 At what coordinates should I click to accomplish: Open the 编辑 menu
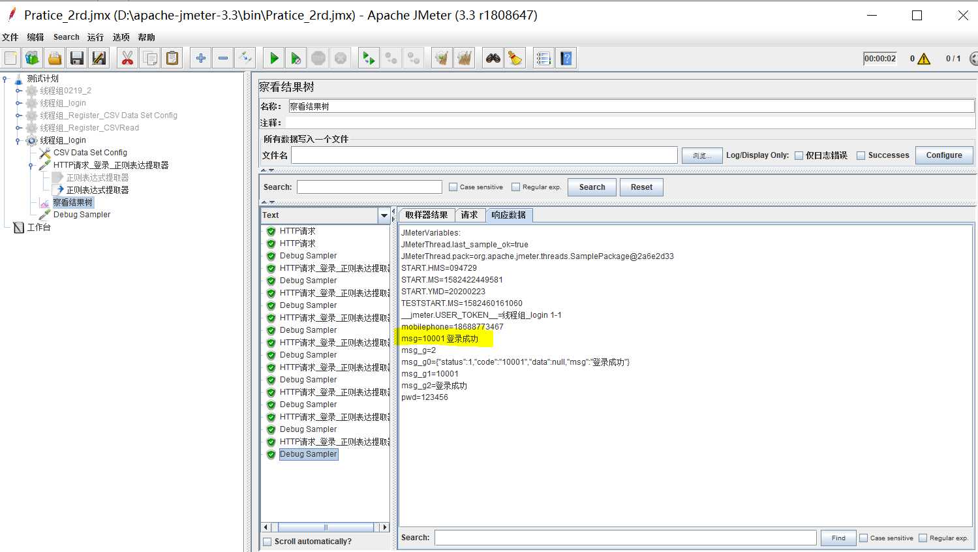tap(35, 37)
